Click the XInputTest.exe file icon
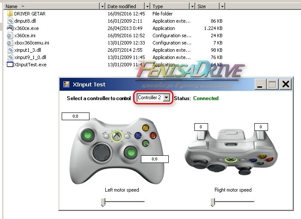 [x=10, y=64]
